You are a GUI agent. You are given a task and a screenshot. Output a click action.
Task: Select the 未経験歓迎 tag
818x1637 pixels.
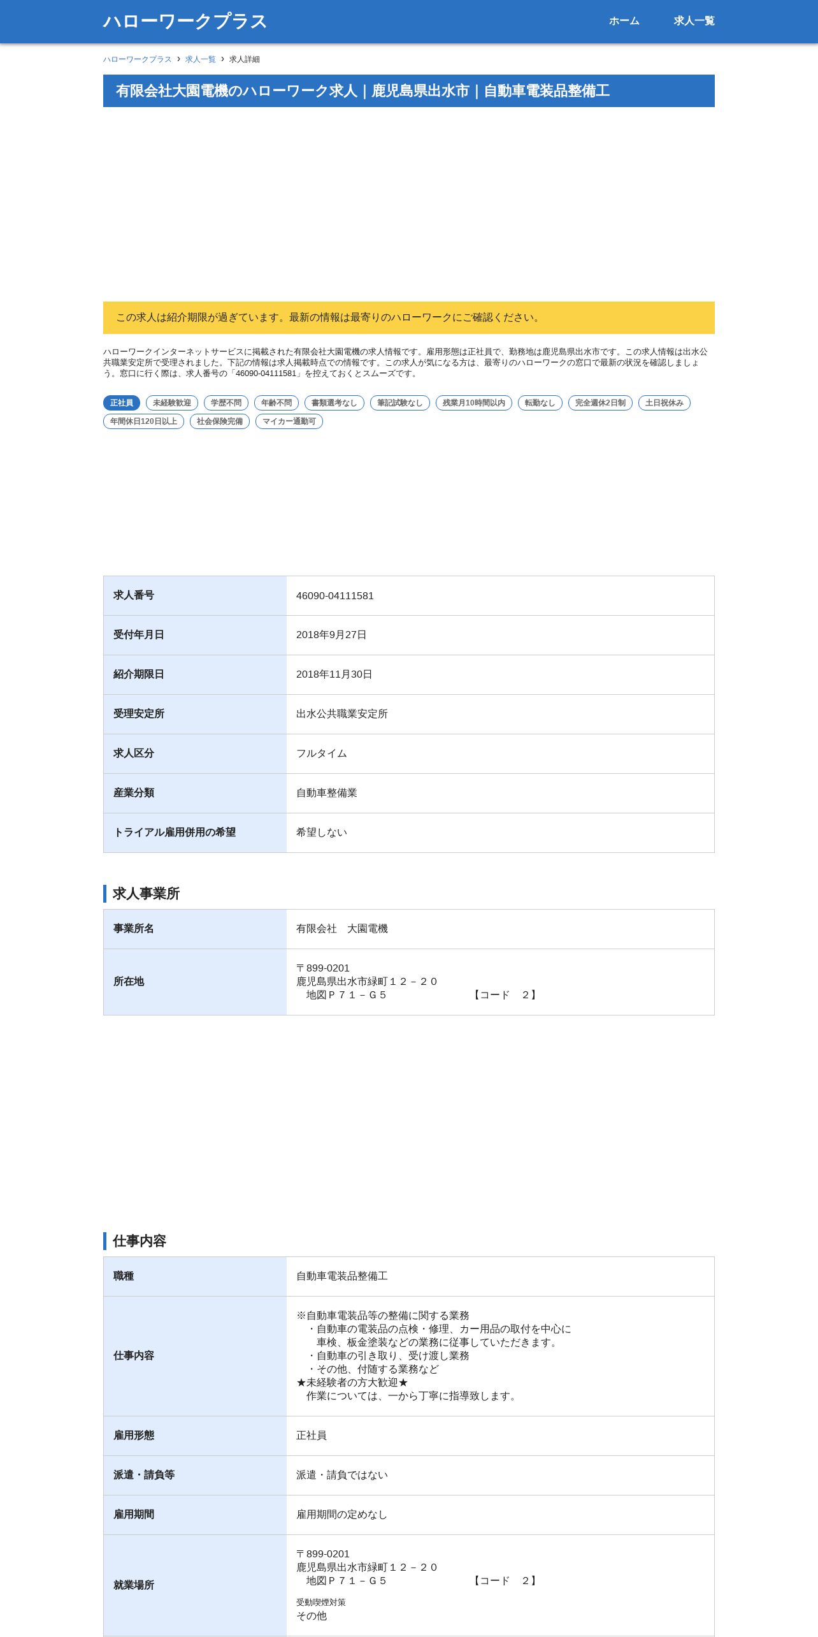[172, 403]
